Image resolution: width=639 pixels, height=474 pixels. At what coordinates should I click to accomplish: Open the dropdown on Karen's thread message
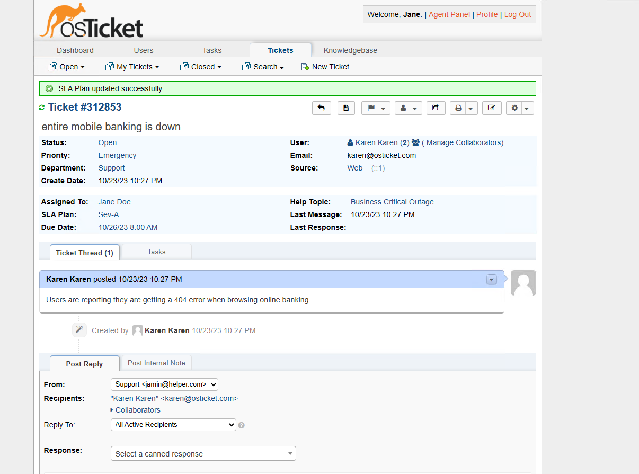(491, 279)
